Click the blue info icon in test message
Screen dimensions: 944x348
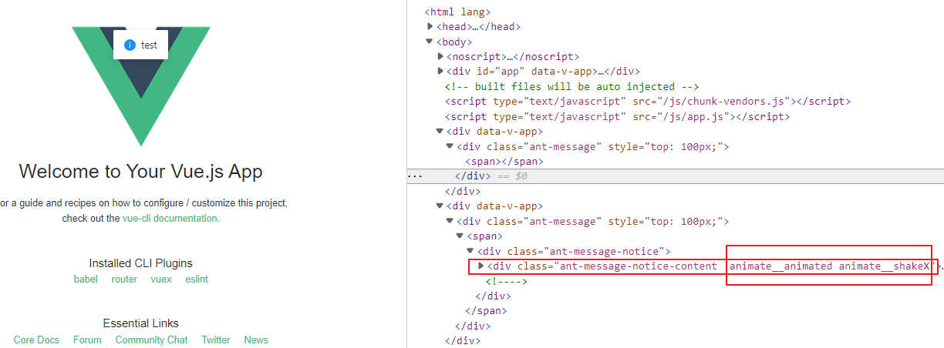[130, 45]
